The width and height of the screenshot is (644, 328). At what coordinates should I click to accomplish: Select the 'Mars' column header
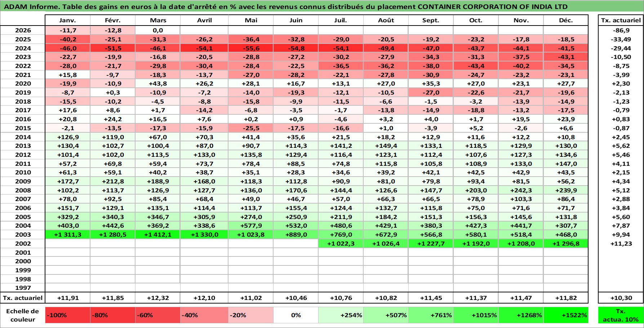pos(157,20)
